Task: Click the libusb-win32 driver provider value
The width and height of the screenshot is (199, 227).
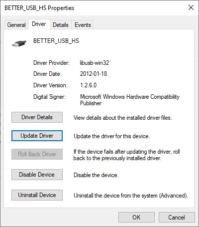Action: click(x=95, y=63)
